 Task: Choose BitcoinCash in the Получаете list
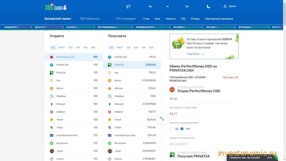(x=132, y=143)
